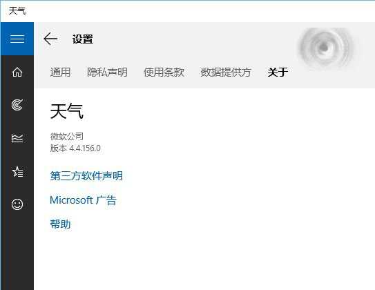Screen dimensions: 375x290
Task: Click the 微软公司 publisher text
Action: pos(67,136)
